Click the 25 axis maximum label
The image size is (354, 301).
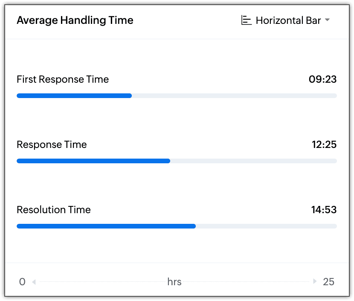click(x=328, y=282)
